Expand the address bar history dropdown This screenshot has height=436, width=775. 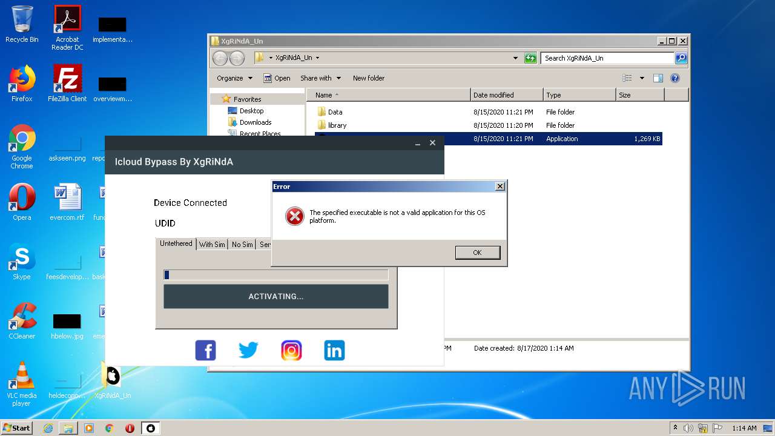[x=515, y=58]
